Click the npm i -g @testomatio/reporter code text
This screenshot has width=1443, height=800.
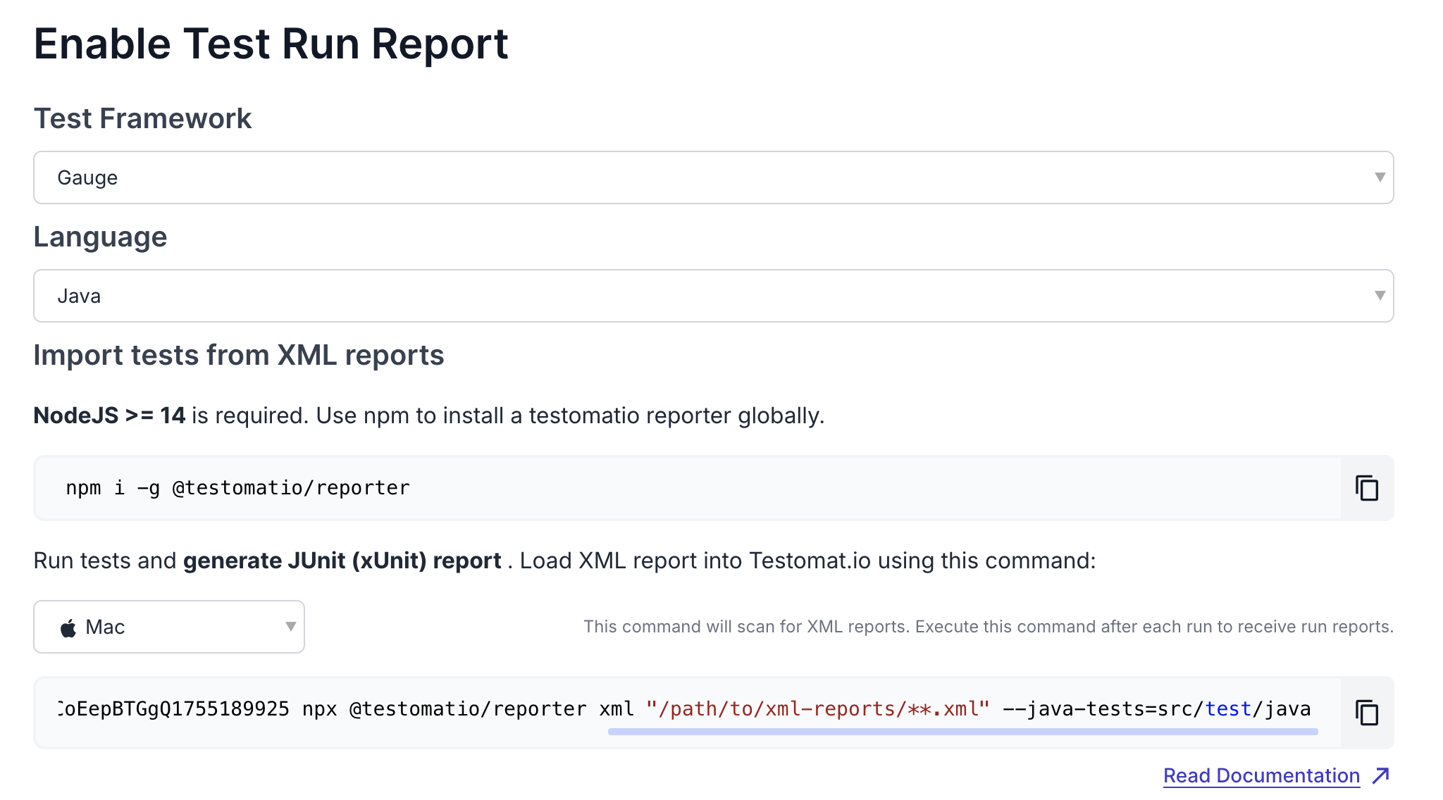coord(237,487)
